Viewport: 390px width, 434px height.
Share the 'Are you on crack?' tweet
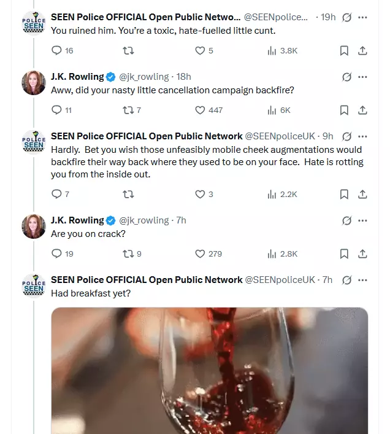[x=362, y=254]
